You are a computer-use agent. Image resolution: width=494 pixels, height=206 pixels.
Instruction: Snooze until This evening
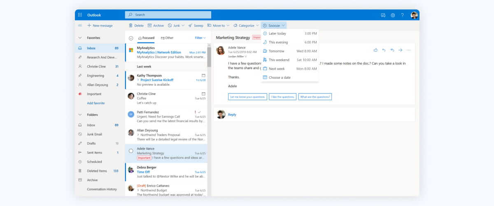pyautogui.click(x=290, y=42)
